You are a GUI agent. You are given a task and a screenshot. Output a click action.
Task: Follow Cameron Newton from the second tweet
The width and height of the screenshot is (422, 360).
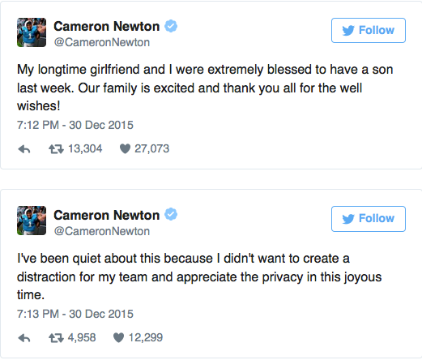pyautogui.click(x=369, y=219)
